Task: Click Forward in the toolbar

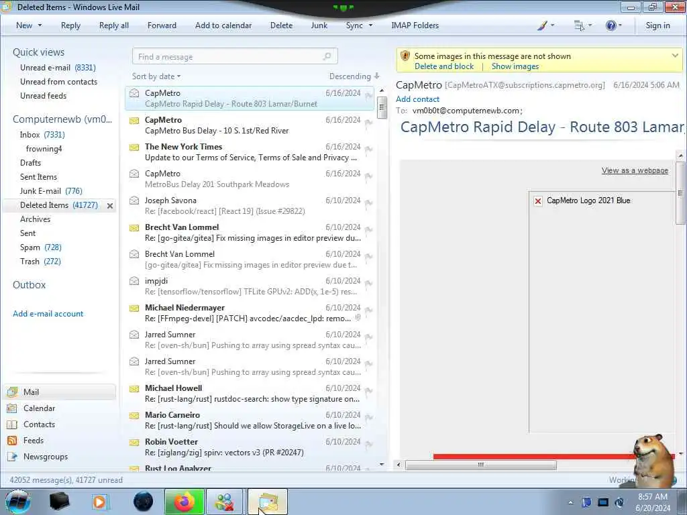Action: 162,25
